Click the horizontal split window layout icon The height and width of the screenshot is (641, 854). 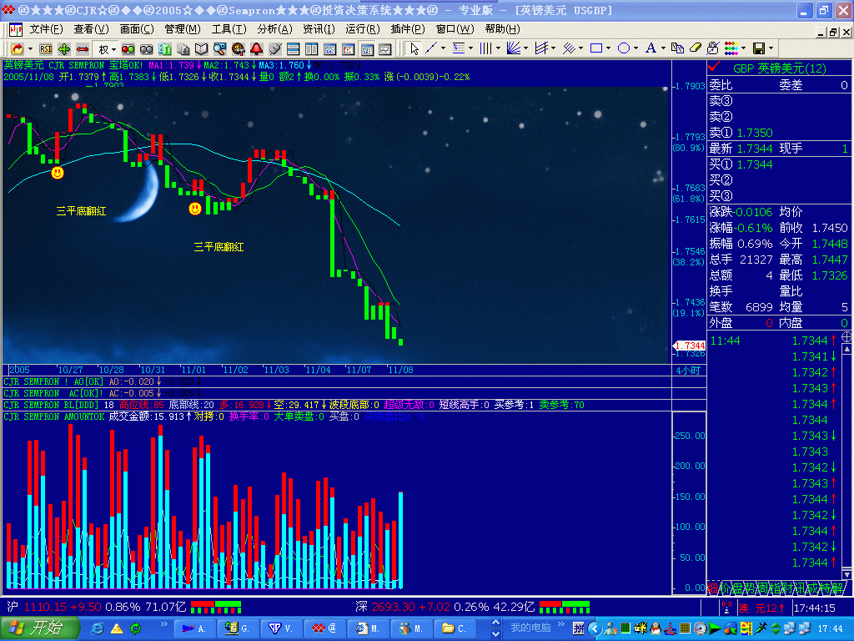coord(293,49)
